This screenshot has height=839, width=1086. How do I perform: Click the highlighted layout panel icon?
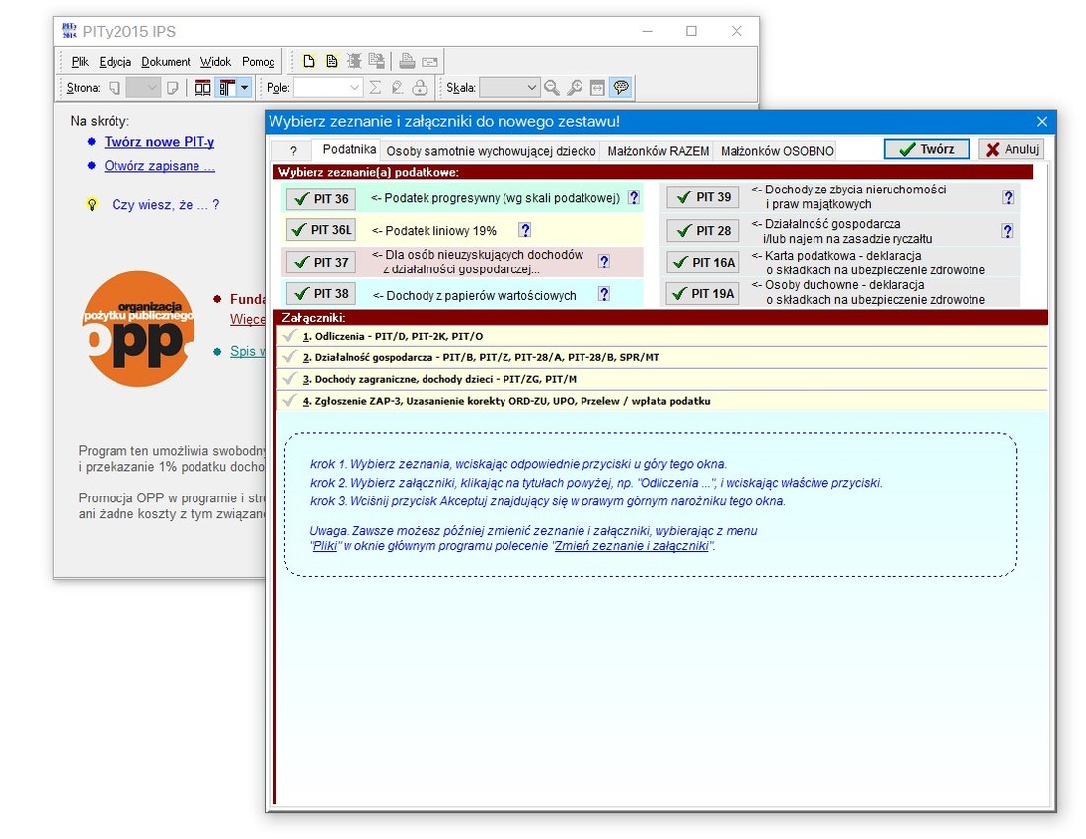pos(226,88)
